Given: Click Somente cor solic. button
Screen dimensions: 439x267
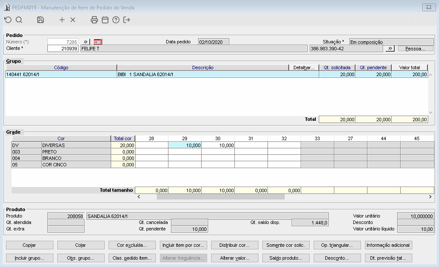Looking at the screenshot, I should (286, 245).
